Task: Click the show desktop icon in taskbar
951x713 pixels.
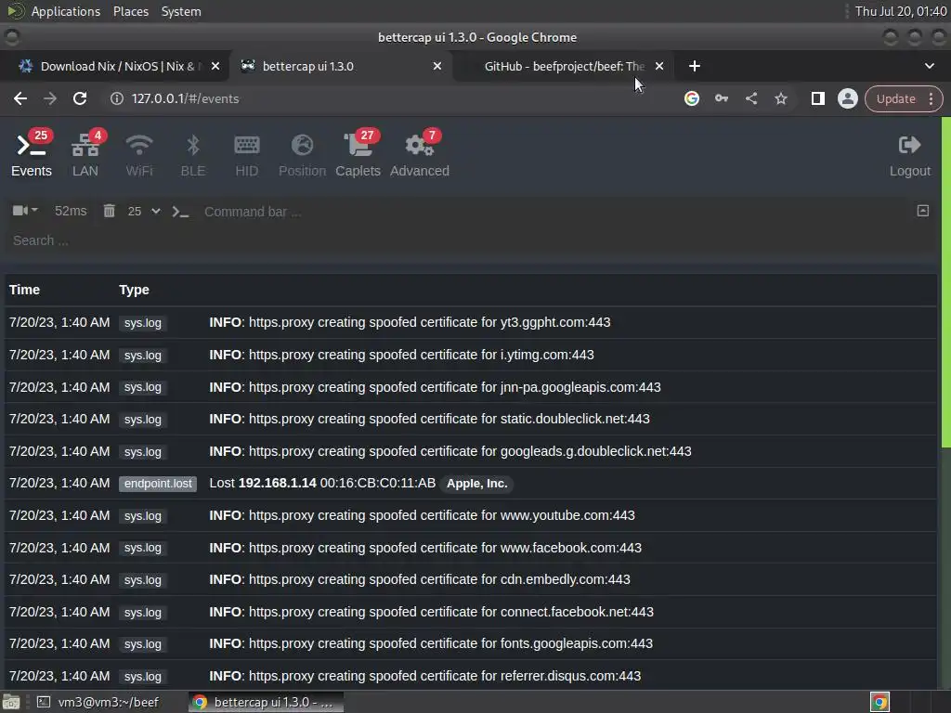Action: click(x=11, y=702)
